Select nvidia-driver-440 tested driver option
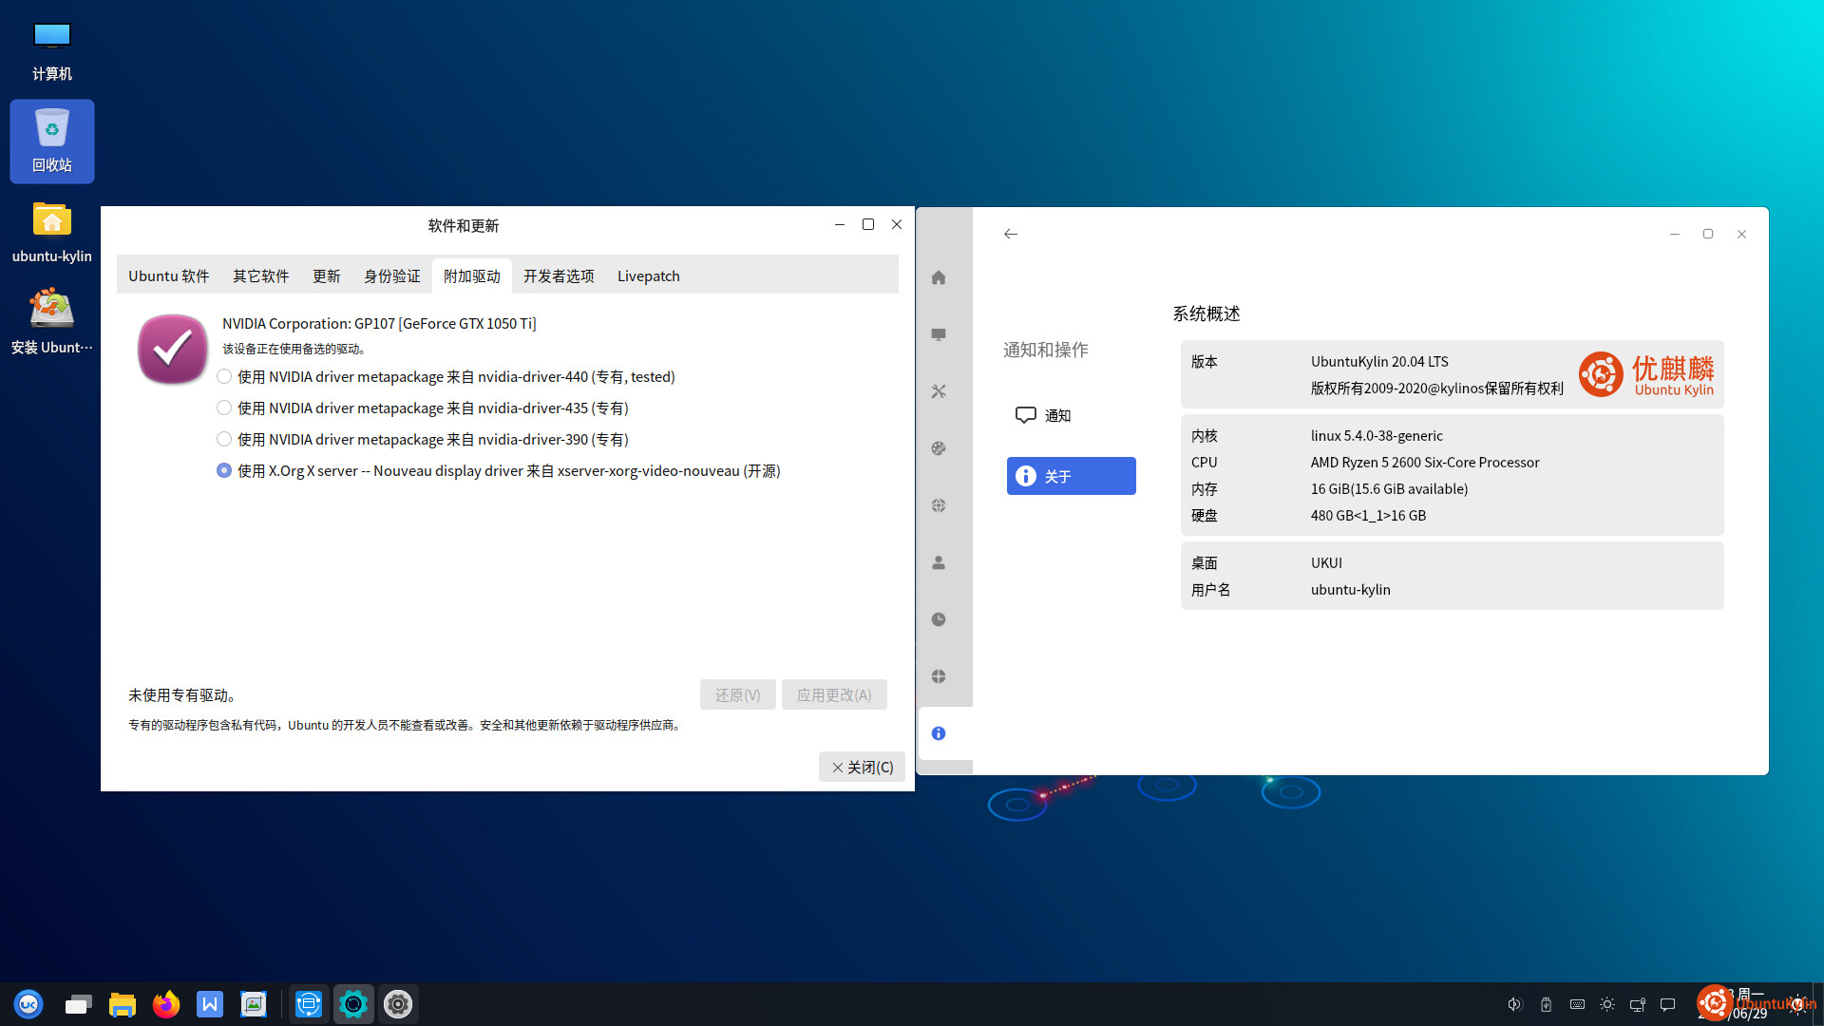This screenshot has width=1824, height=1026. [224, 377]
